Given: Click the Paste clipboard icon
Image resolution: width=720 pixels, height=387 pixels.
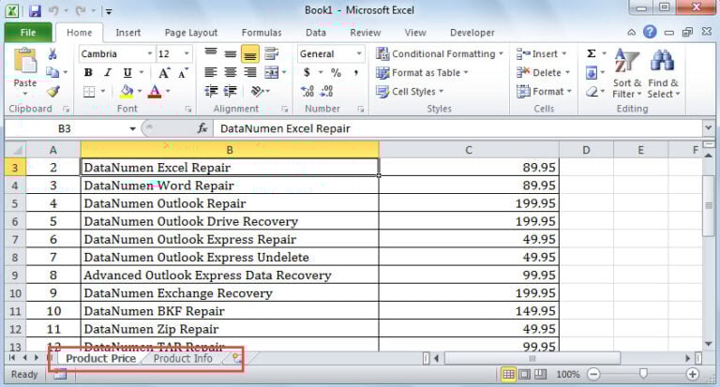Looking at the screenshot, I should 24,62.
